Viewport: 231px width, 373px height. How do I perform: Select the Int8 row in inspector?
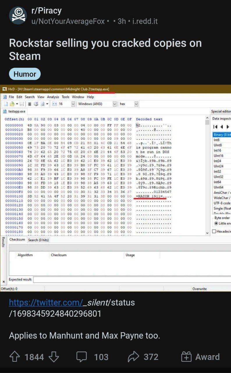click(x=222, y=140)
